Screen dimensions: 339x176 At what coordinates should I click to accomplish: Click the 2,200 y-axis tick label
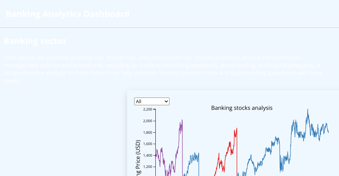click(148, 109)
